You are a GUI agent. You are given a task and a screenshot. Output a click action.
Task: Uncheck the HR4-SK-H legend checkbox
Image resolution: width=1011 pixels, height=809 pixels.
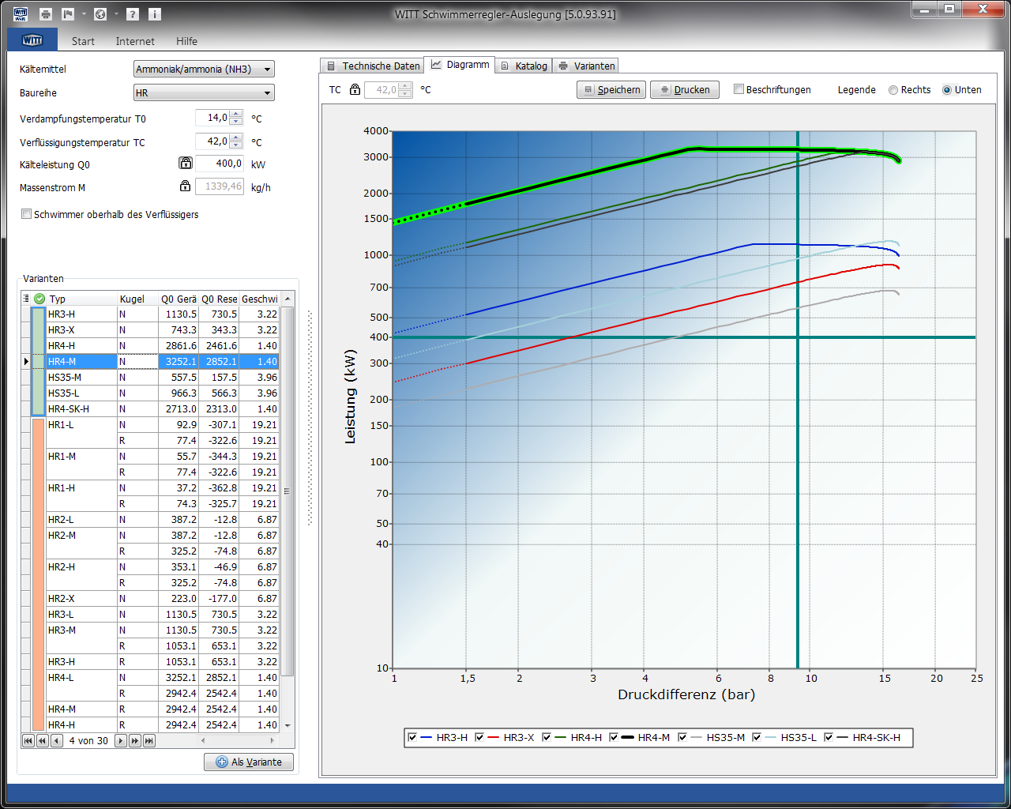(x=829, y=737)
